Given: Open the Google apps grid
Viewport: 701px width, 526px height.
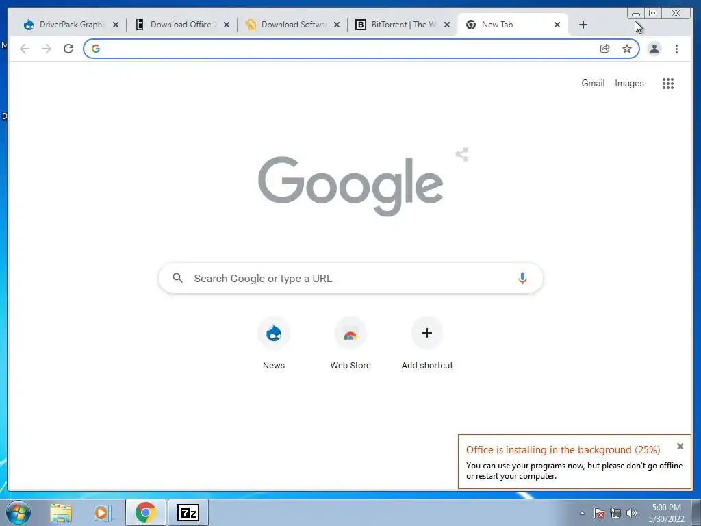Looking at the screenshot, I should tap(668, 83).
